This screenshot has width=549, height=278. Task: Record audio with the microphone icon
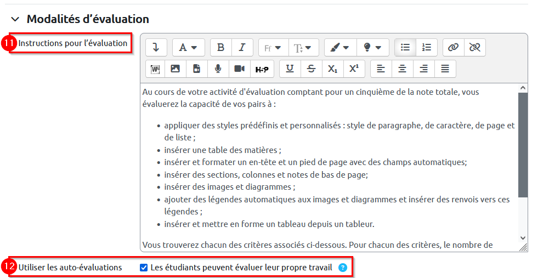coord(218,69)
